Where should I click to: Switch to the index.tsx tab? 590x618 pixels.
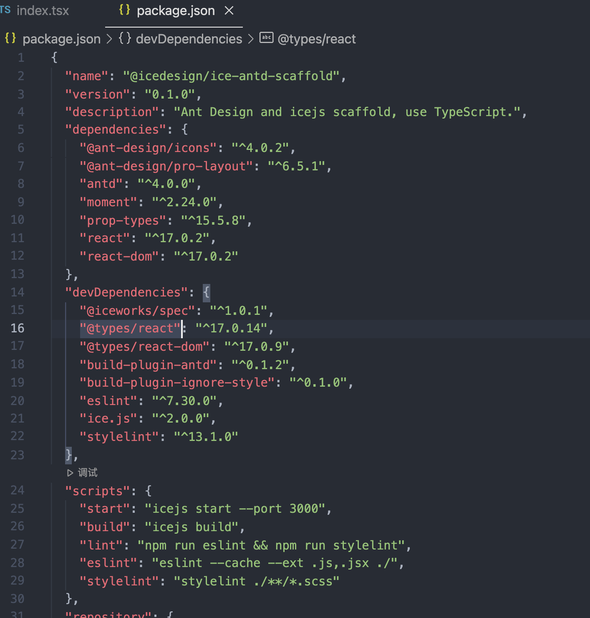coord(43,10)
